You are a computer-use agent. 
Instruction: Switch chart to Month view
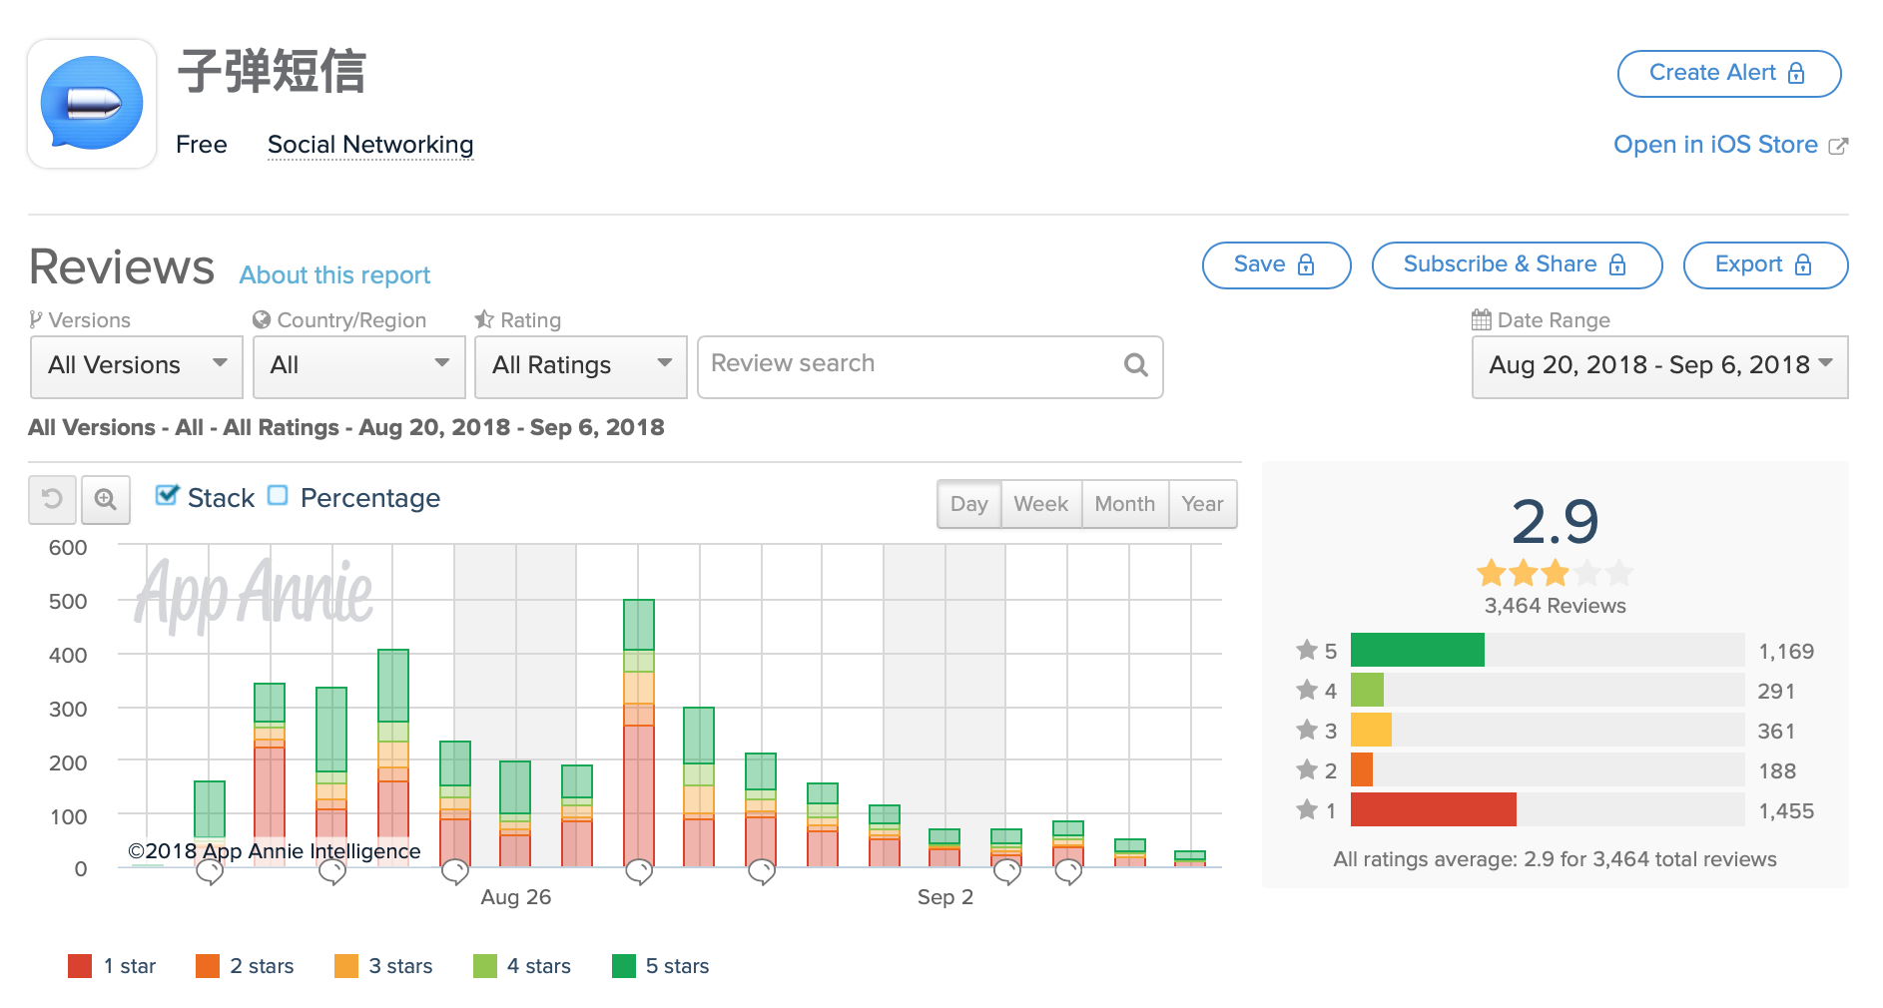[1125, 504]
